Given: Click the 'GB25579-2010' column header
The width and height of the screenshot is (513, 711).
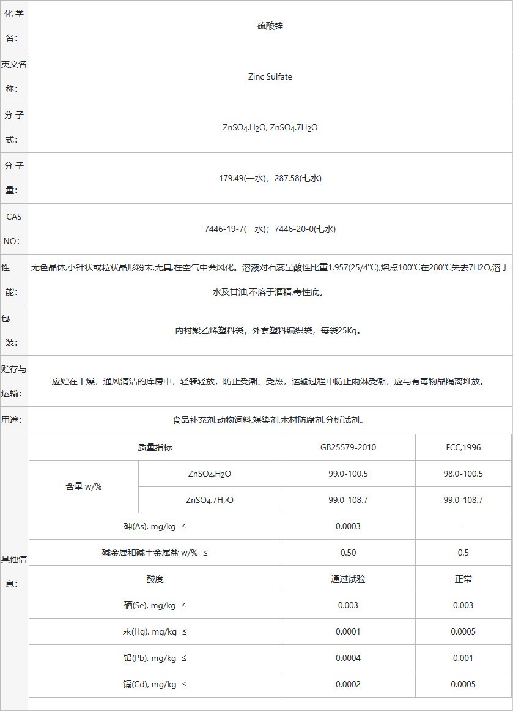Looking at the screenshot, I should [x=348, y=447].
